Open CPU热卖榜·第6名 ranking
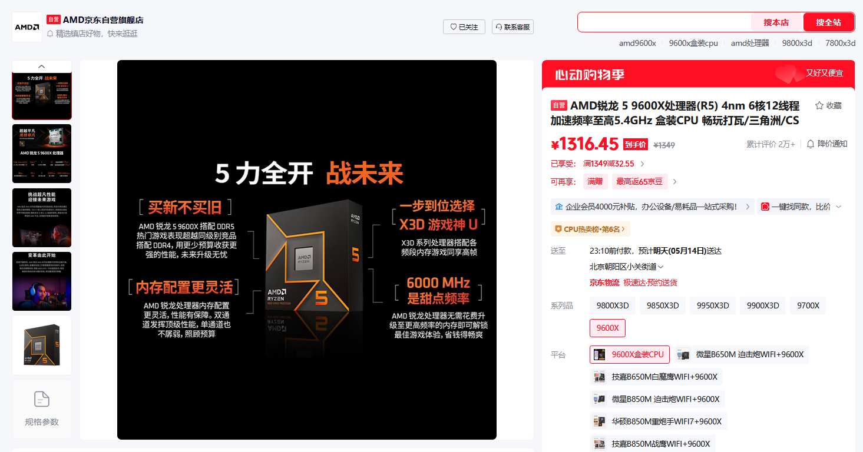 coord(590,229)
